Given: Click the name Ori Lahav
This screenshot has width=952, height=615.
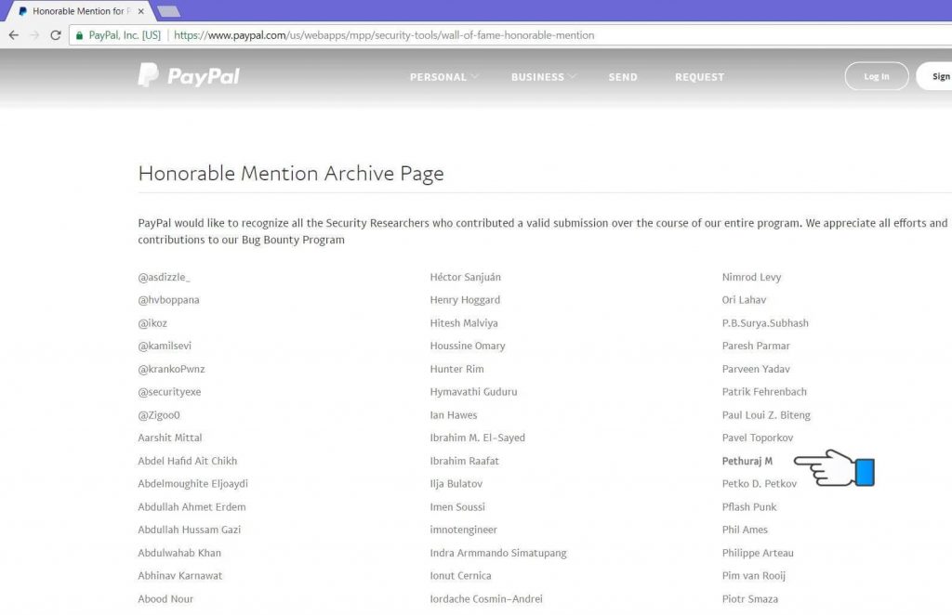Looking at the screenshot, I should [x=745, y=300].
